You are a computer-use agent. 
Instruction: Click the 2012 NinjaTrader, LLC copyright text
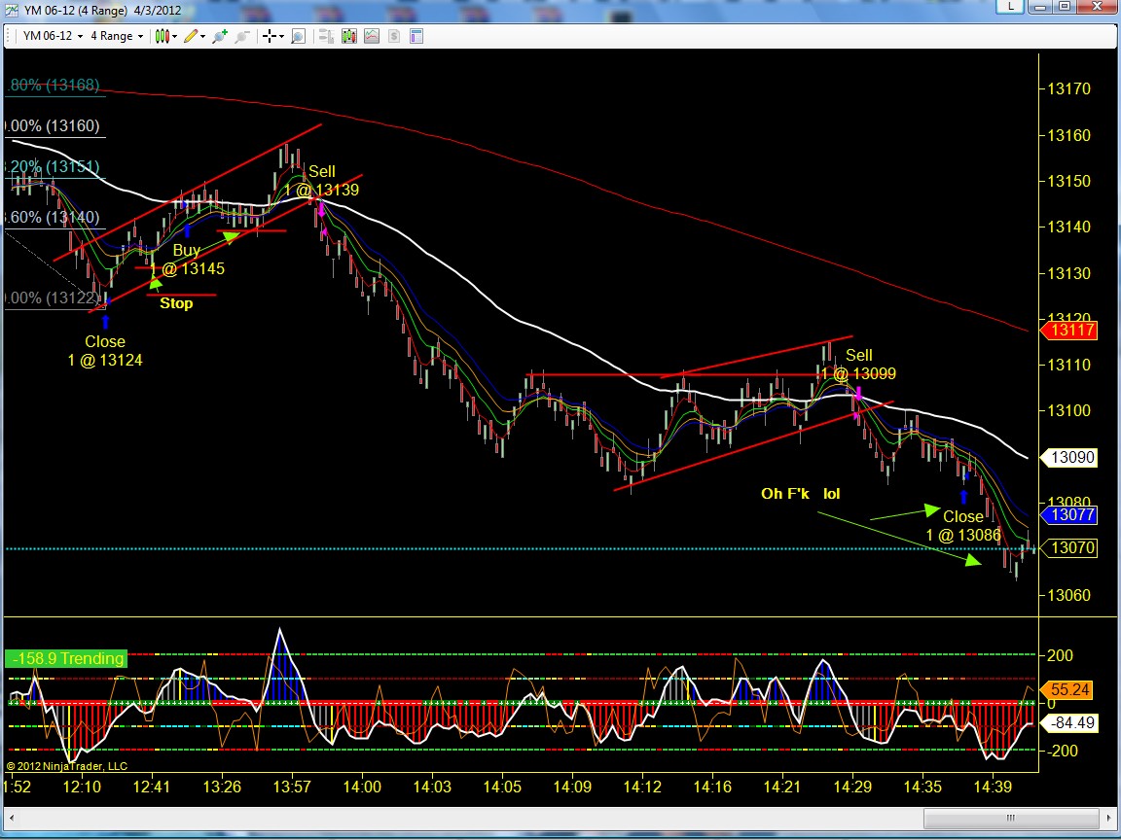pos(67,766)
